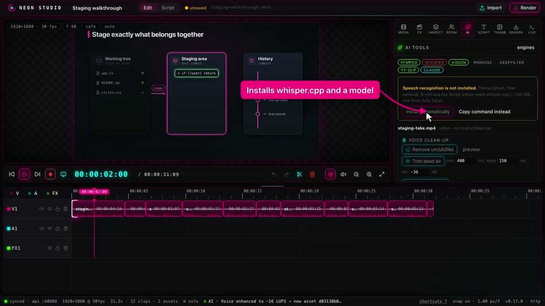Switch to the Edit tab
Image resolution: width=545 pixels, height=306 pixels.
[148, 8]
